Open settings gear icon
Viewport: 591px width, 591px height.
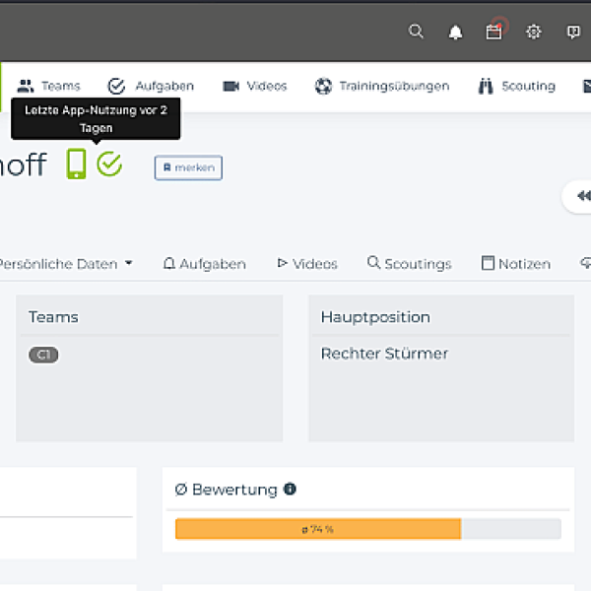(534, 32)
